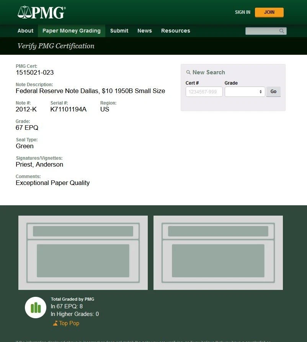Select the Federal Reserve Note Dallas description
This screenshot has width=307, height=342.
click(90, 91)
